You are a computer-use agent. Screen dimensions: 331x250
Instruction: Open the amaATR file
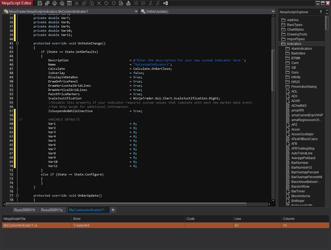297,110
